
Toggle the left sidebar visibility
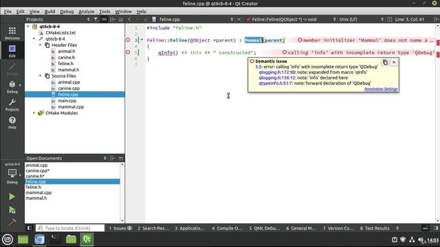(29, 228)
